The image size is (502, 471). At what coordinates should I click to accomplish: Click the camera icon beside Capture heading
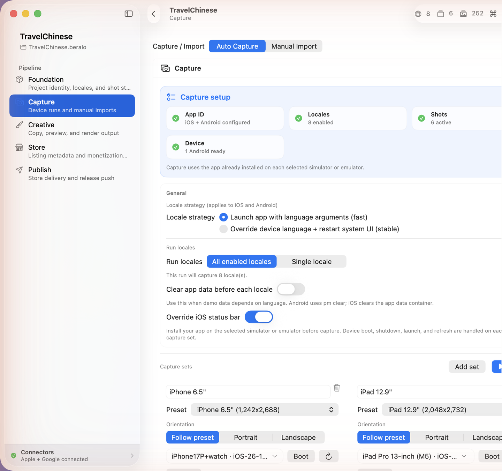click(165, 68)
